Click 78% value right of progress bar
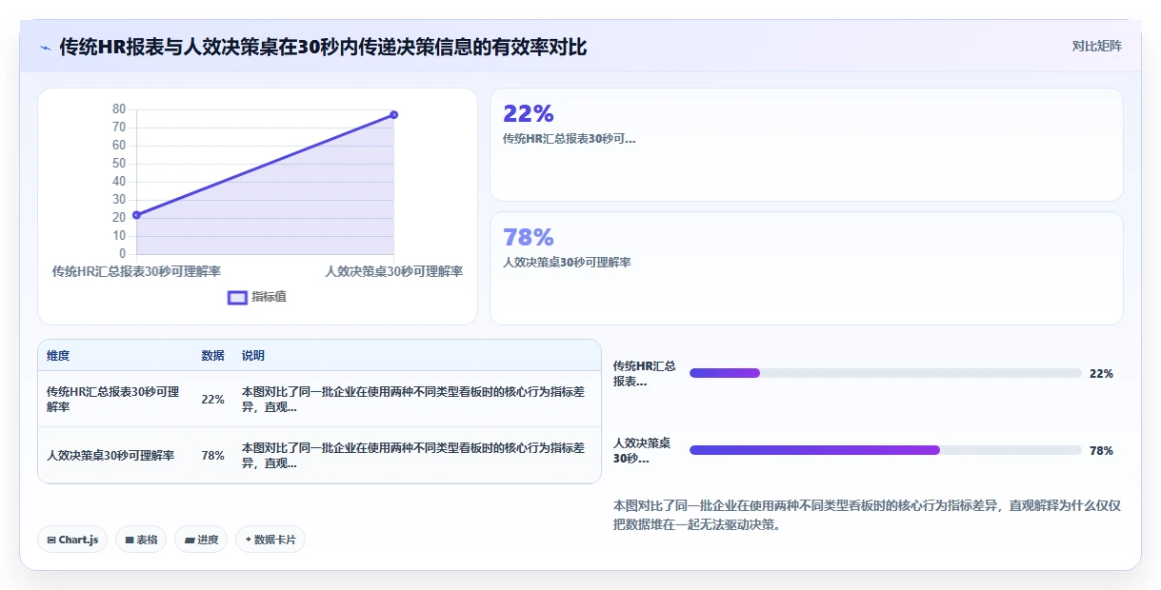Viewport: 1161px width, 590px height. pyautogui.click(x=1101, y=451)
